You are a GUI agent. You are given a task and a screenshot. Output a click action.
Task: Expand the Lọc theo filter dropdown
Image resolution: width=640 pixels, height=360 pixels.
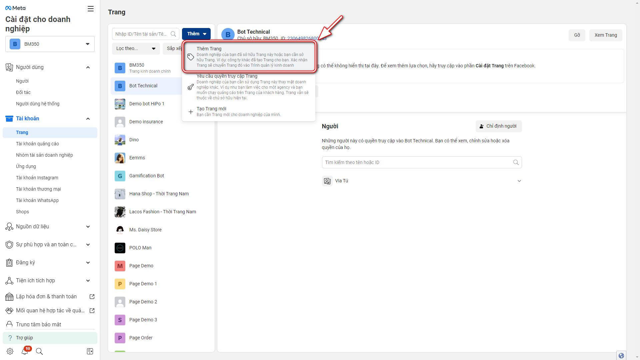pos(136,49)
